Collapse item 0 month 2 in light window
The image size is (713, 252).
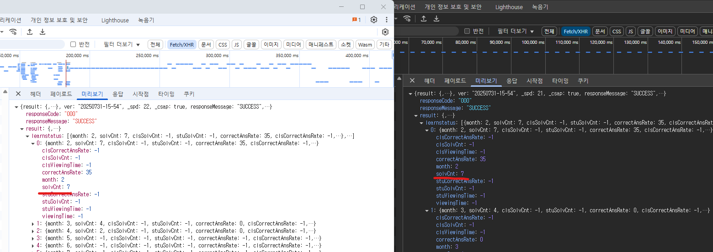pyautogui.click(x=33, y=143)
